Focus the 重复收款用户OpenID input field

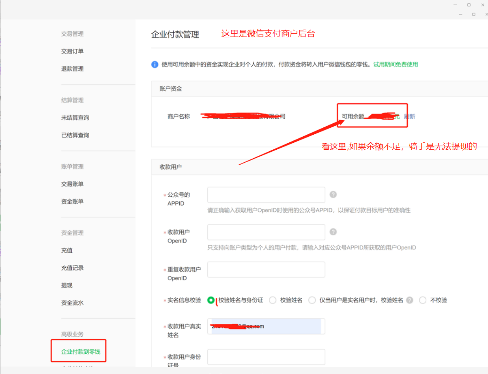click(x=266, y=269)
